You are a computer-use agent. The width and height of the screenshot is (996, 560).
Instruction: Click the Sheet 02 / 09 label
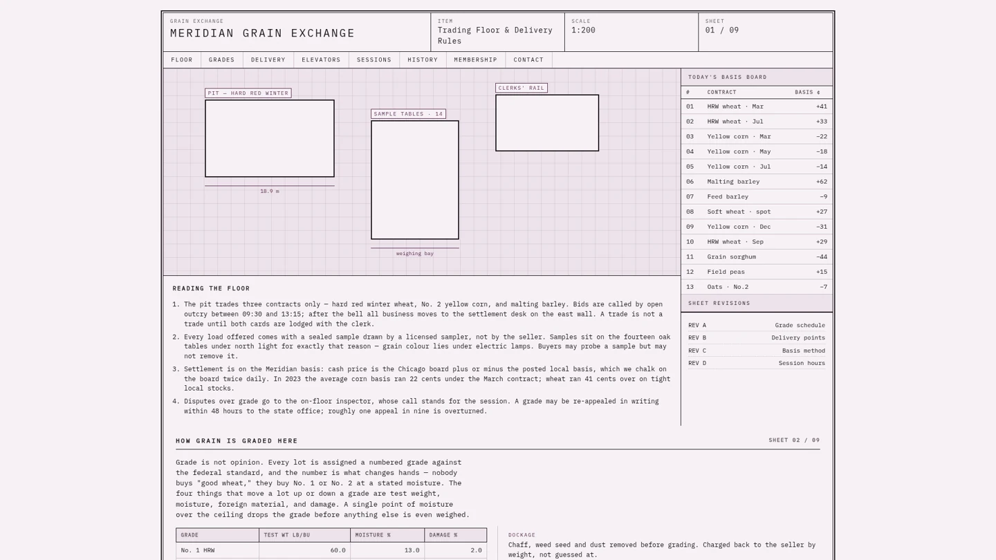point(794,440)
